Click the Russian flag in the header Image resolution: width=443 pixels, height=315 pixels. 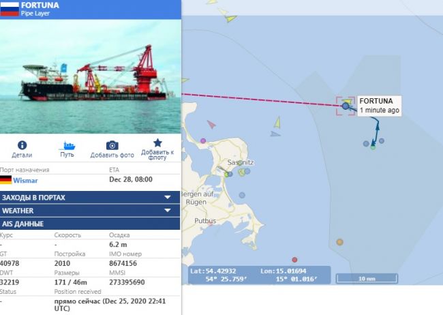tap(10, 9)
